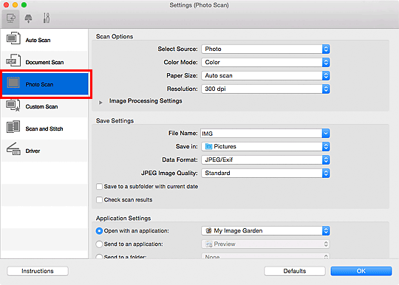Open the scan-from-operation-panel settings tab icon

[x=28, y=18]
